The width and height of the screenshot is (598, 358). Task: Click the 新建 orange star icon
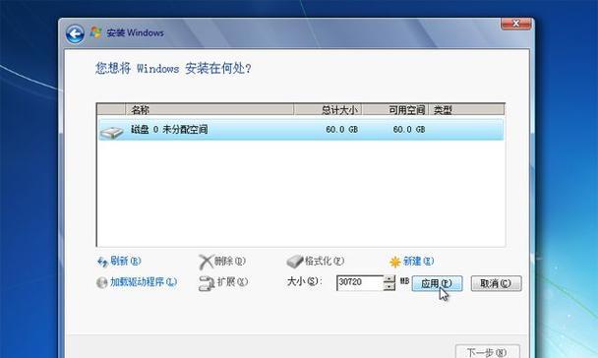395,262
